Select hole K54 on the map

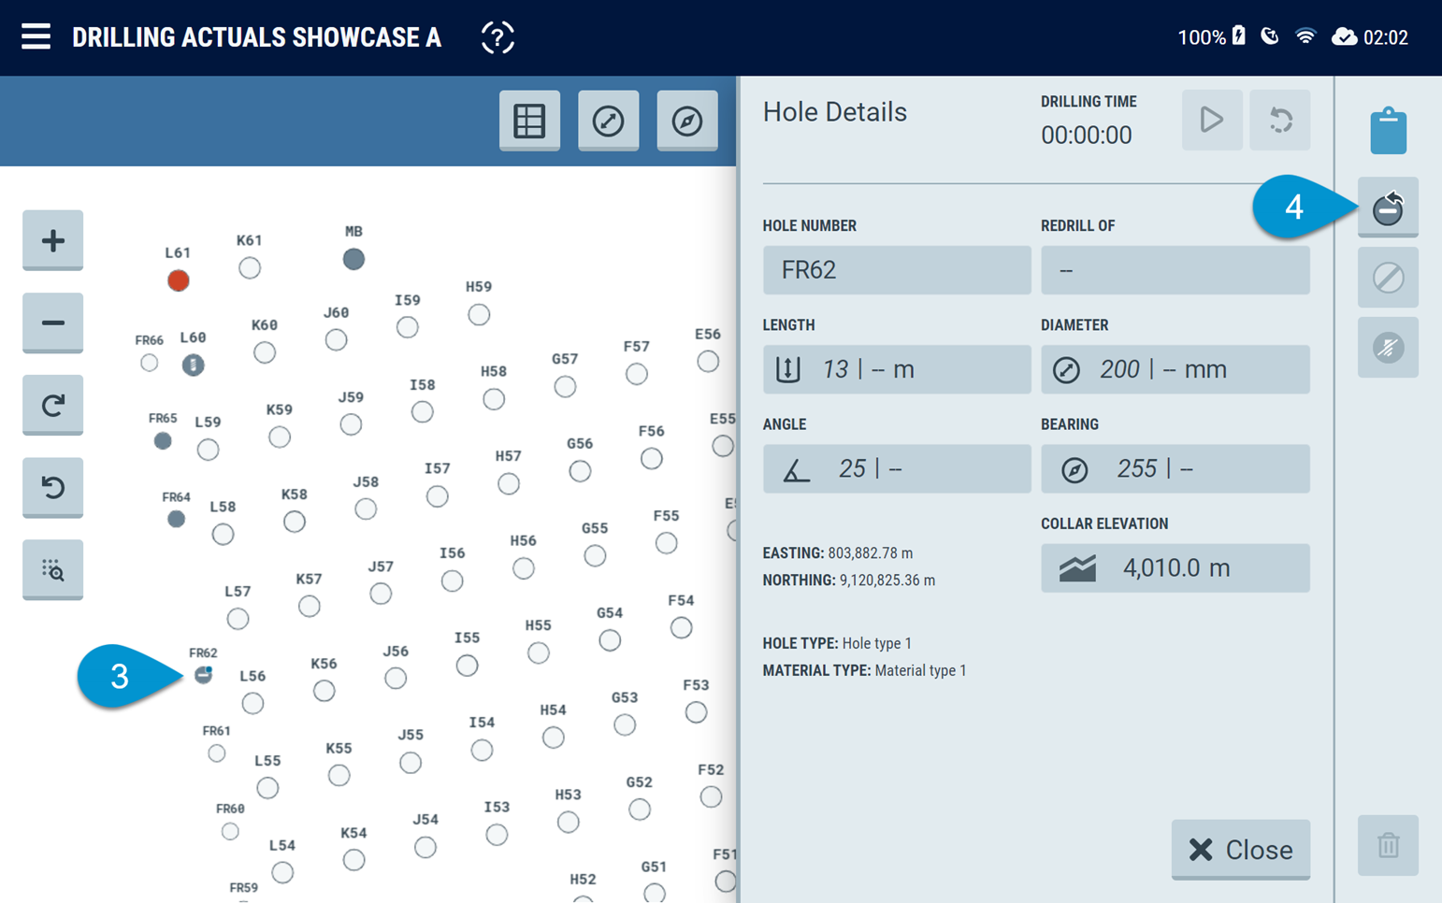[x=353, y=860]
